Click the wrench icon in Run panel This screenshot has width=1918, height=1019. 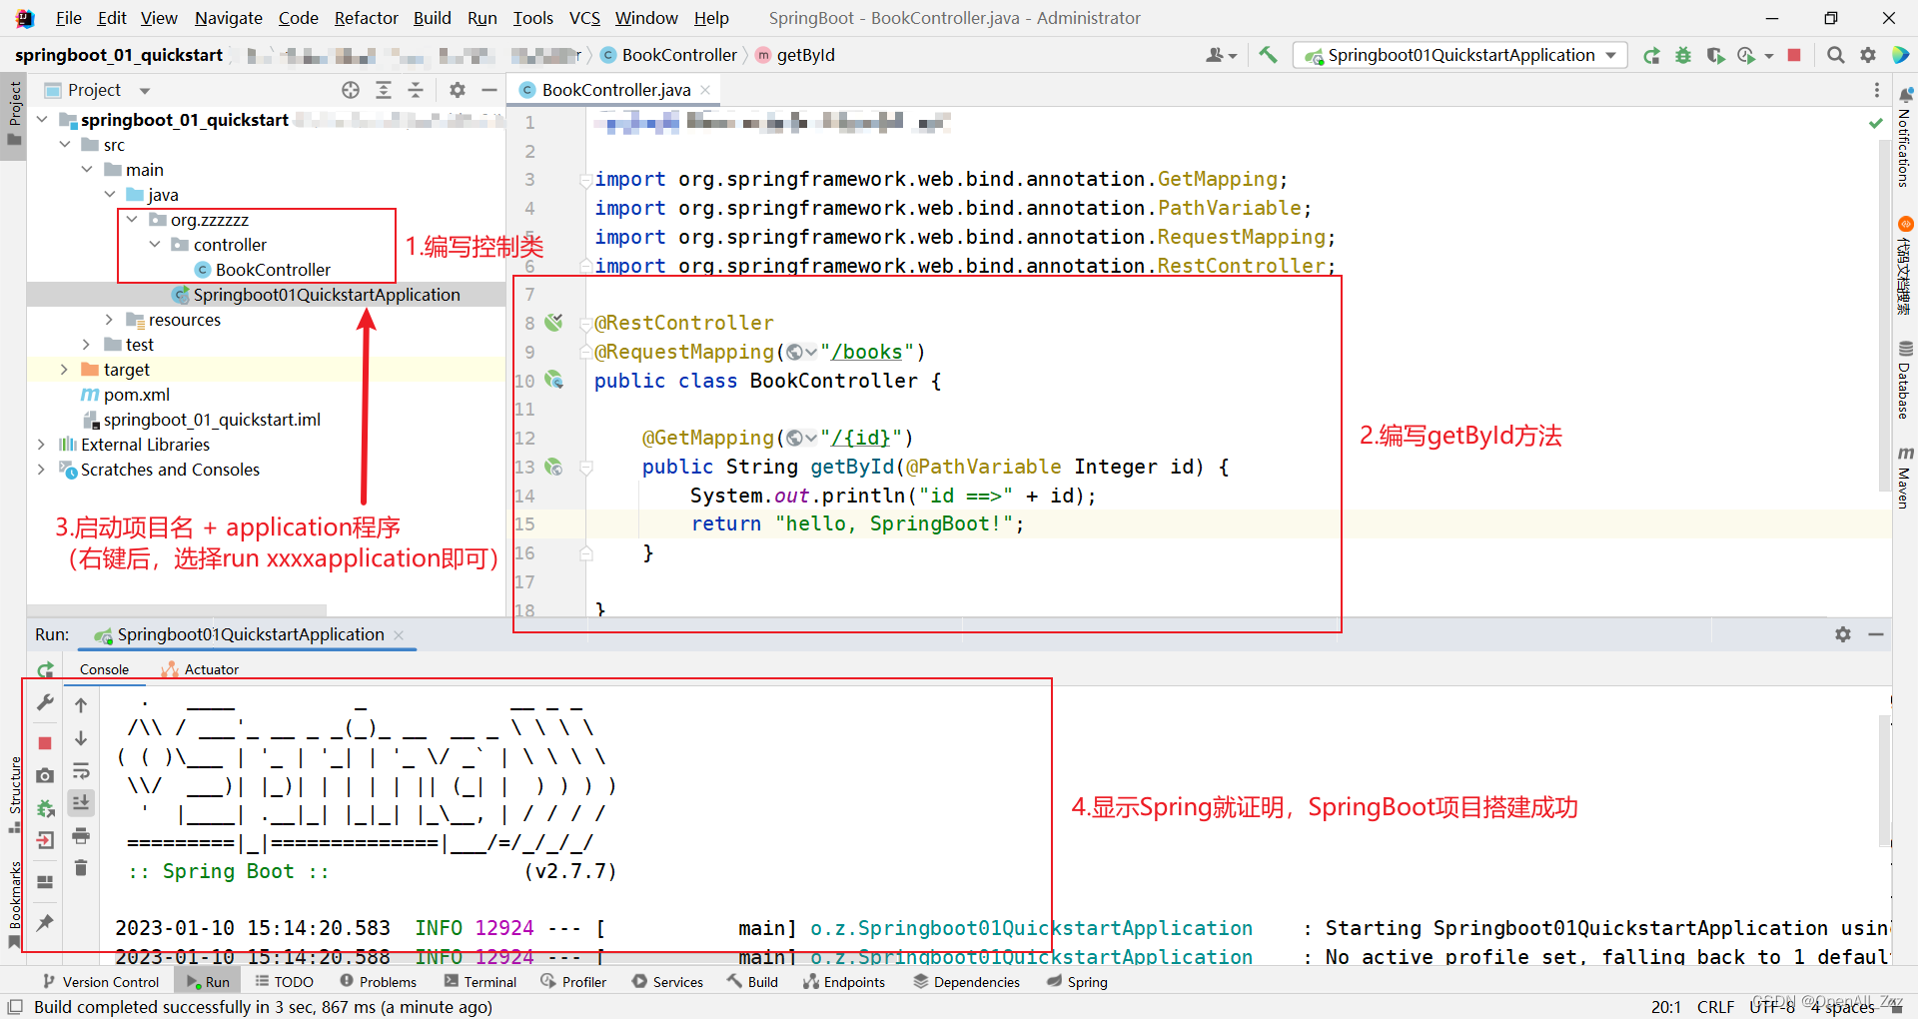pos(45,703)
